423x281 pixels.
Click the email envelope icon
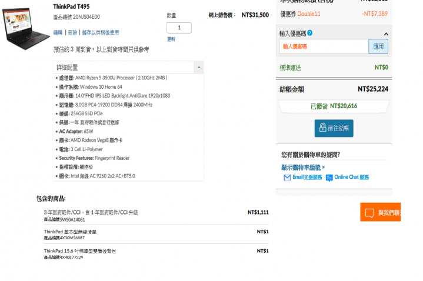[287, 178]
